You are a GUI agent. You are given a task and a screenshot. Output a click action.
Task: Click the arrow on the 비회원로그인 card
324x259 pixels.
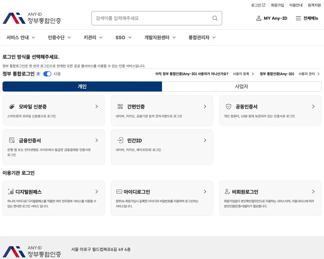[313, 192]
